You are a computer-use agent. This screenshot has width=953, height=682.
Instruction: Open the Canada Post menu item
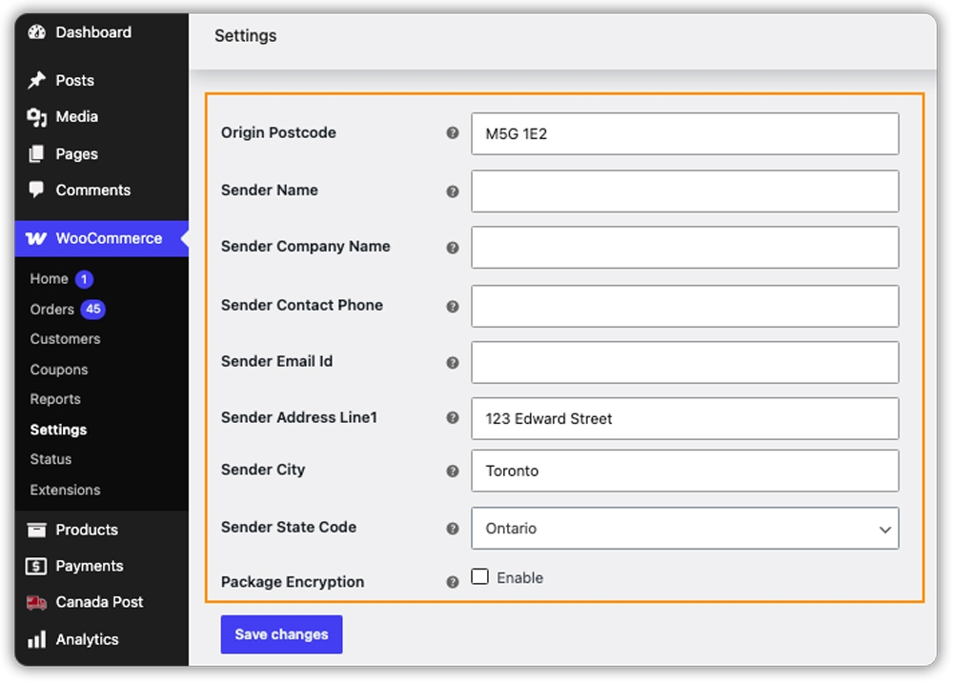click(x=102, y=602)
